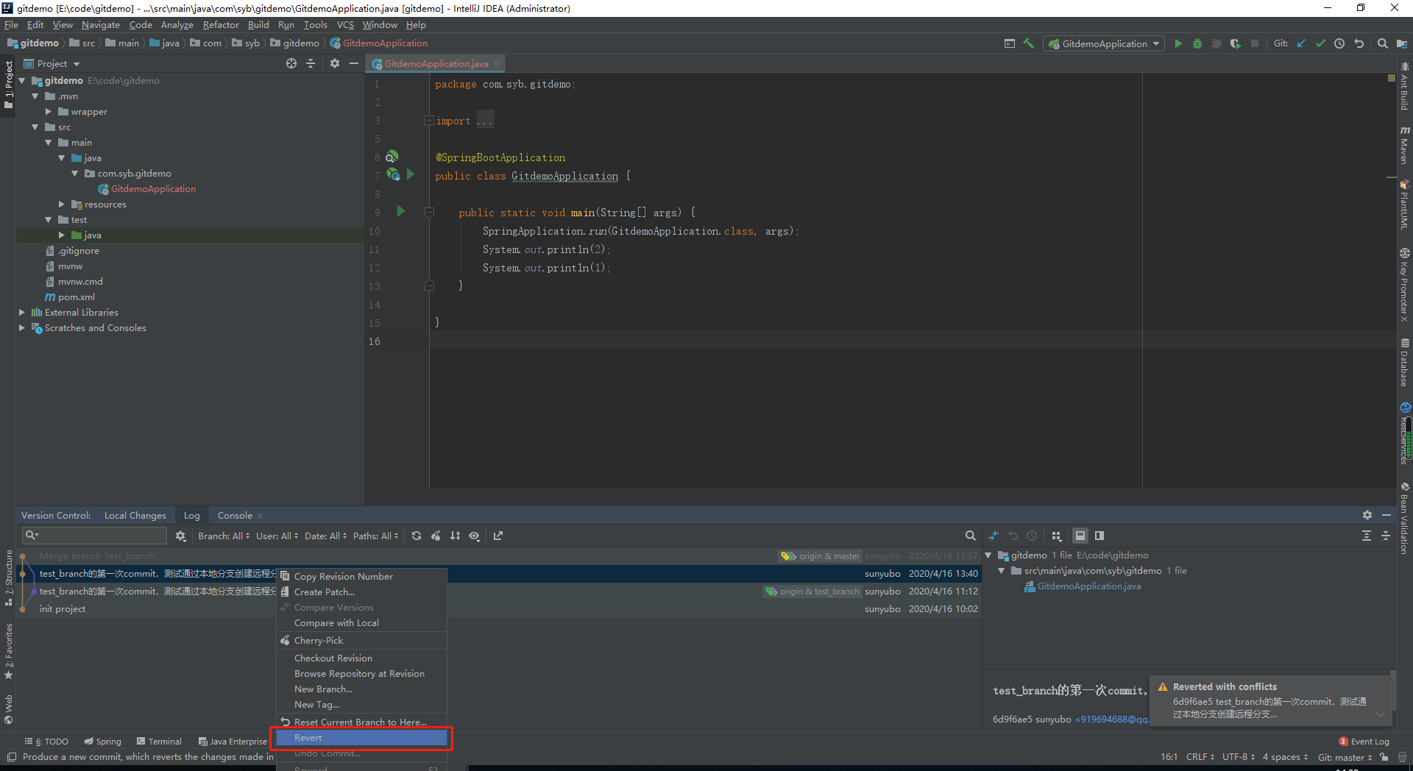1413x771 pixels.
Task: Open Paths: All filter dropdown
Action: (x=376, y=536)
